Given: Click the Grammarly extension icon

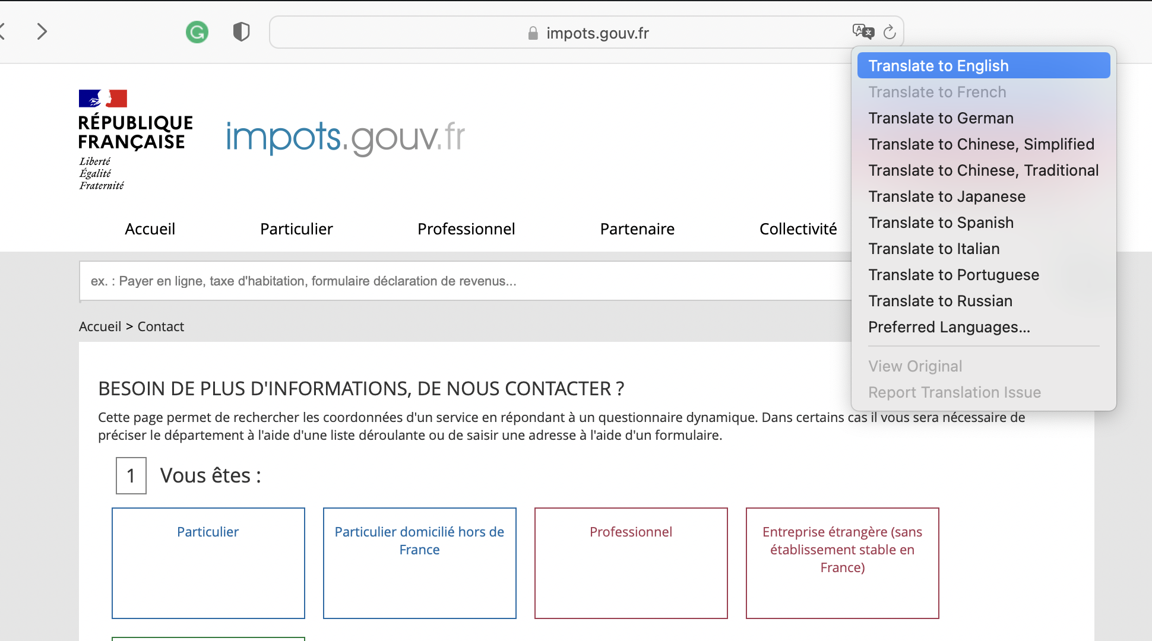Looking at the screenshot, I should [197, 32].
